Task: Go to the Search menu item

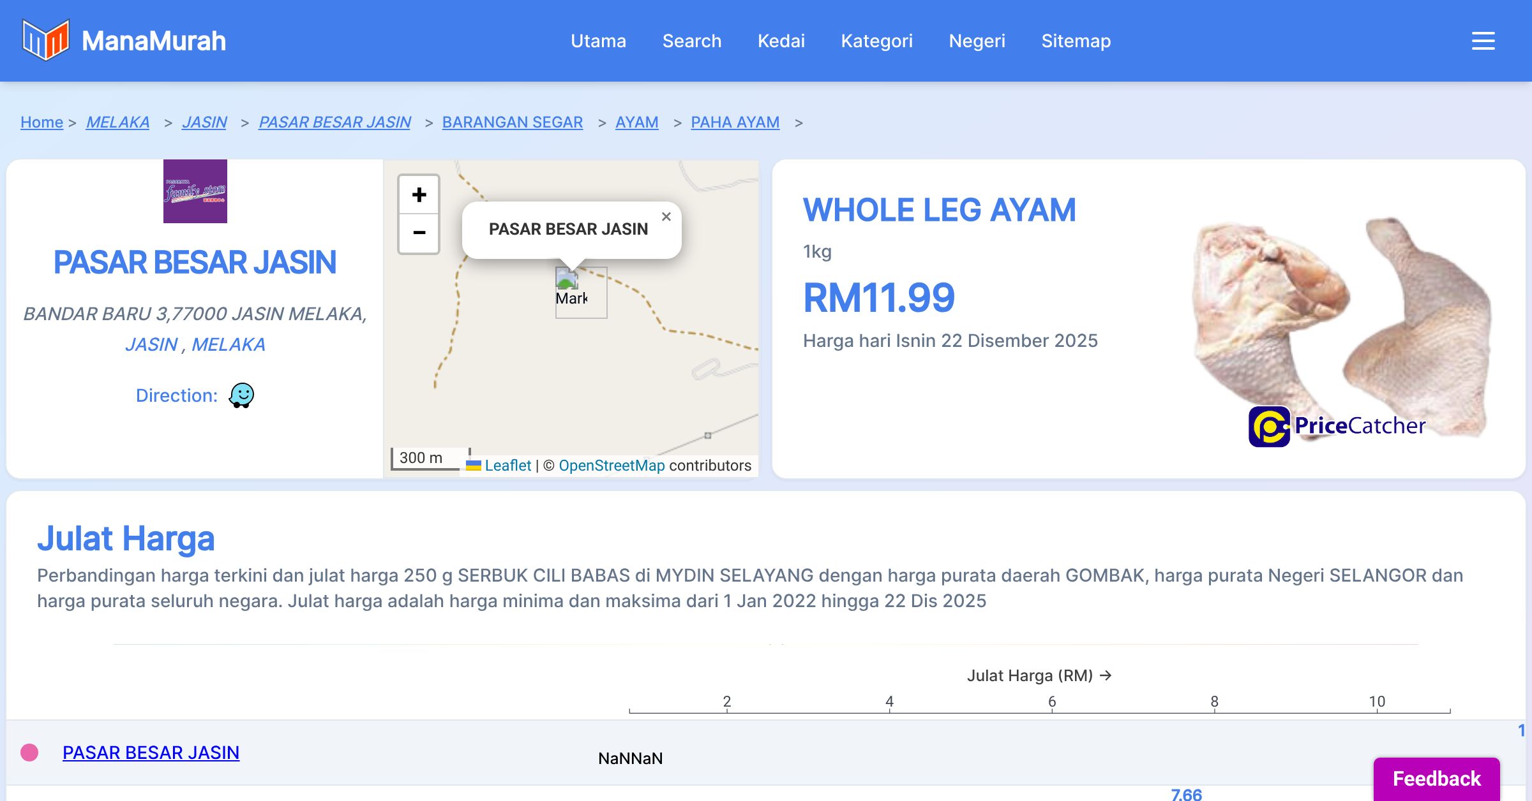Action: [691, 41]
